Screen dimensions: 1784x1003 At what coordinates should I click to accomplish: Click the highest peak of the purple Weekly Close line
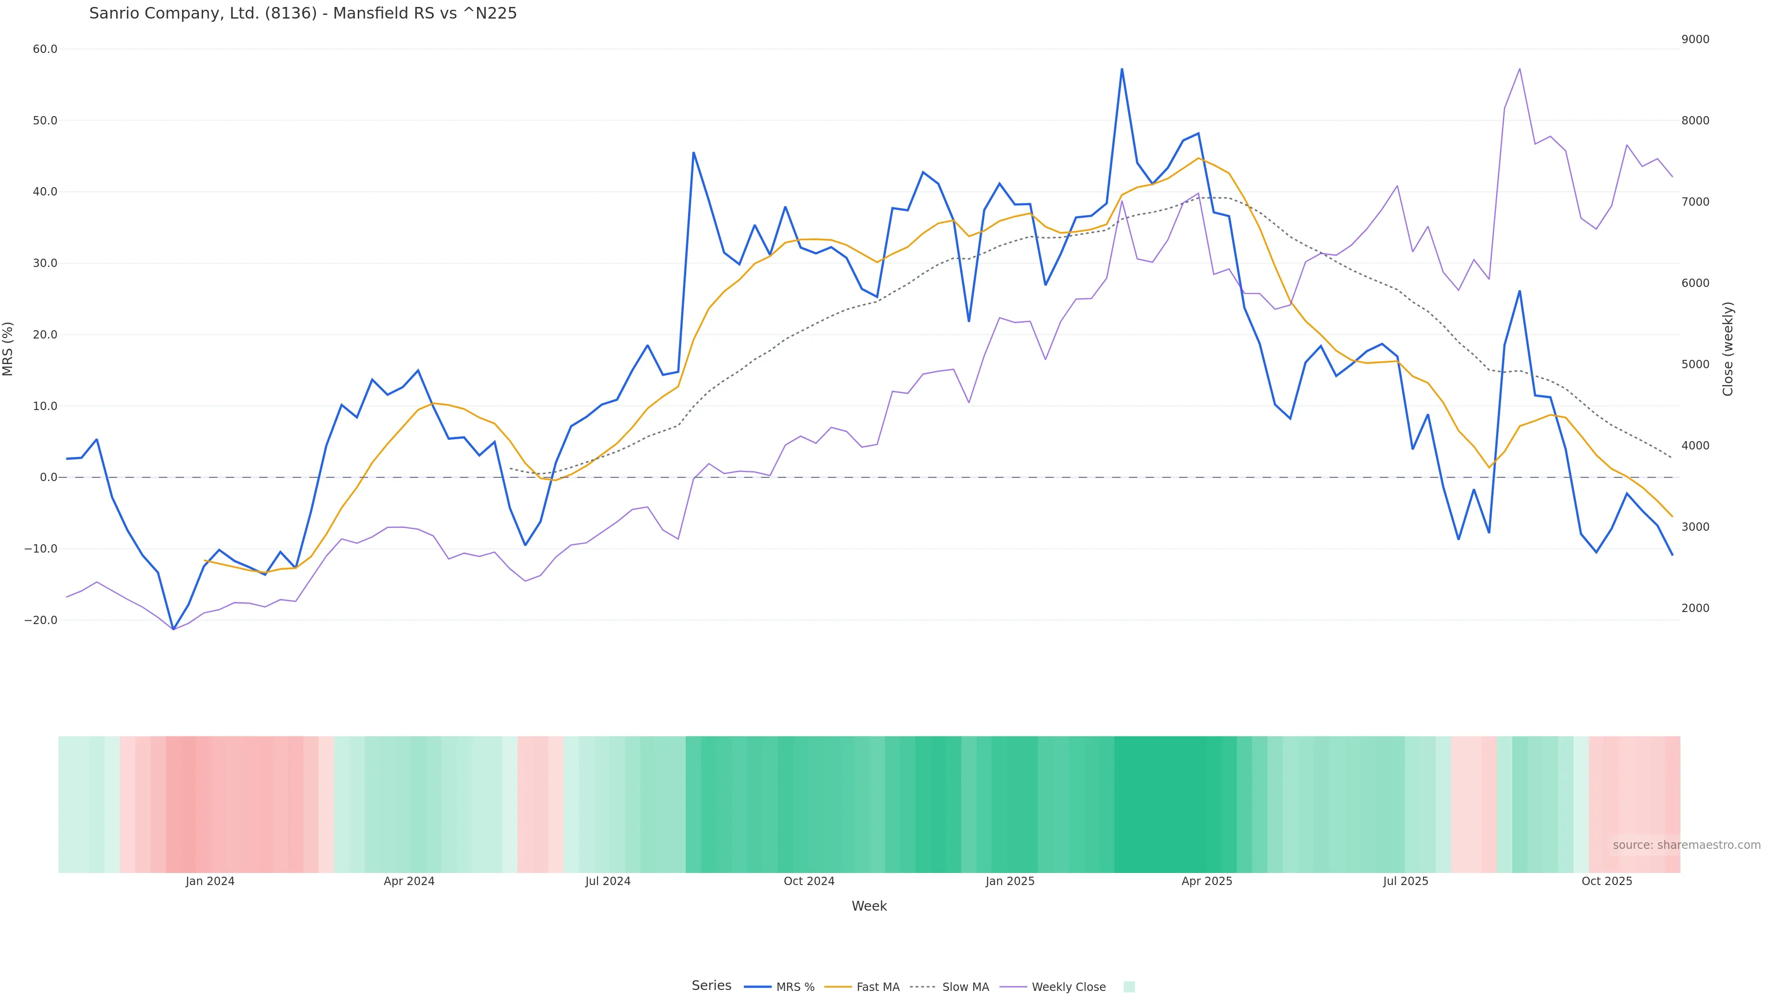[x=1520, y=69]
